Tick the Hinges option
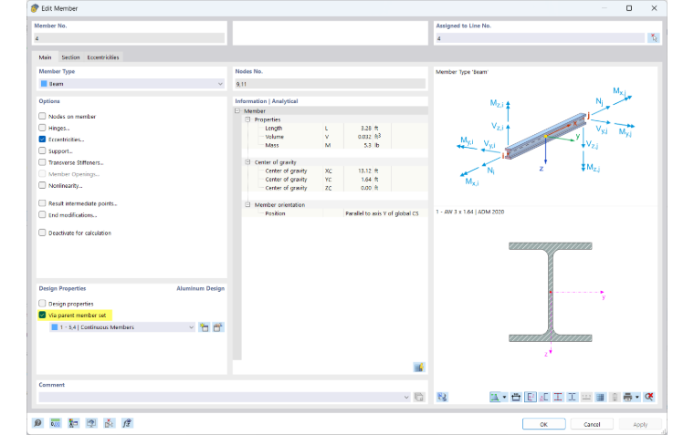The width and height of the screenshot is (694, 435). click(42, 128)
